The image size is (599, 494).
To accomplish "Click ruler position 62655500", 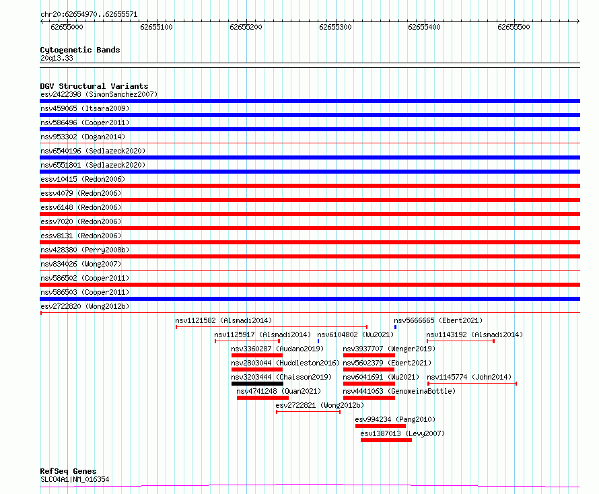I will 514,27.
